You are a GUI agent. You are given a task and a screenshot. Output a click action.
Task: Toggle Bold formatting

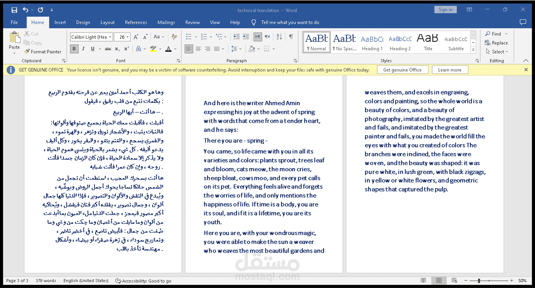pyautogui.click(x=74, y=49)
